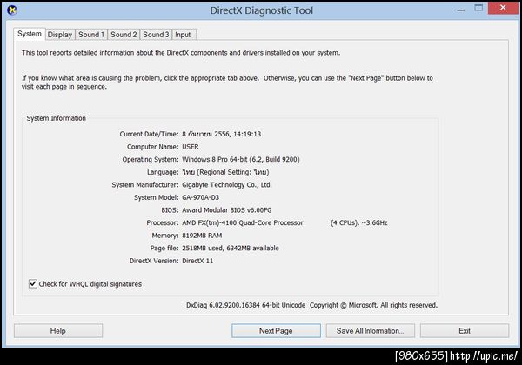Click 'Award Modular BIOS v6.00PG' value
Viewport: 522px width, 365px height.
(227, 210)
